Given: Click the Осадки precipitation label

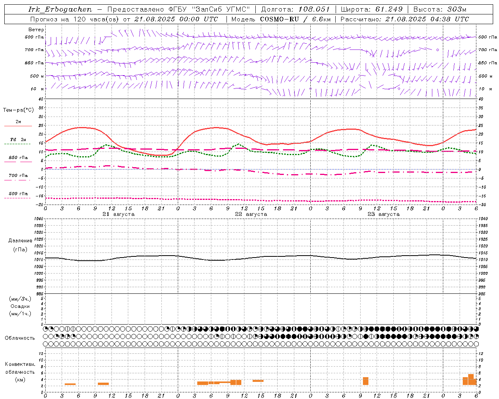Looking at the screenshot, I should [x=20, y=306].
